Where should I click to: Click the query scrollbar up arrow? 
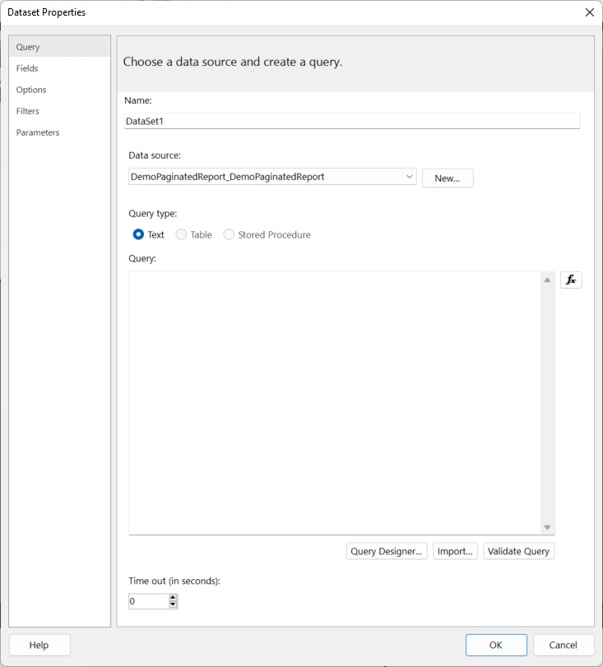coord(547,280)
